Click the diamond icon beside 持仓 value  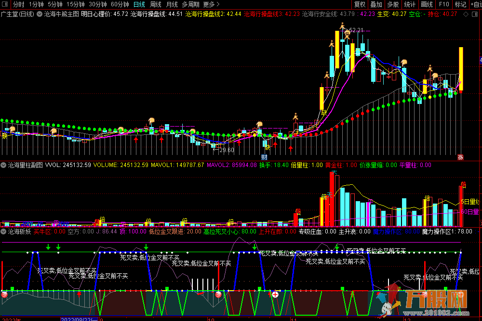[466, 14]
